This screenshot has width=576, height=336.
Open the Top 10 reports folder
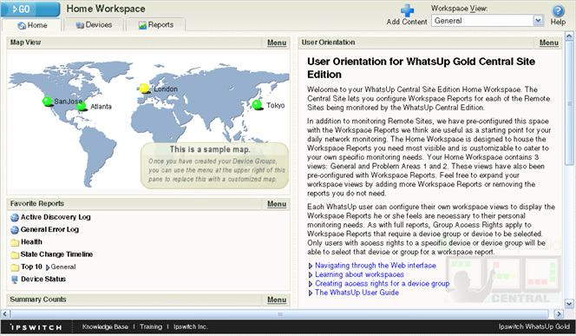[x=31, y=267]
